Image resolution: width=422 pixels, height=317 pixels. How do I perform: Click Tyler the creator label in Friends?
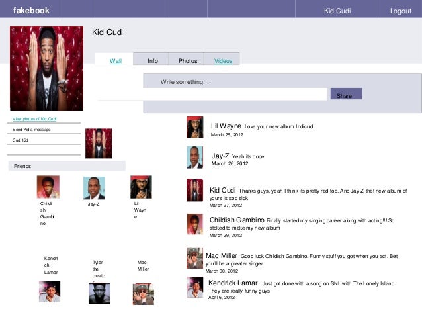(x=99, y=272)
